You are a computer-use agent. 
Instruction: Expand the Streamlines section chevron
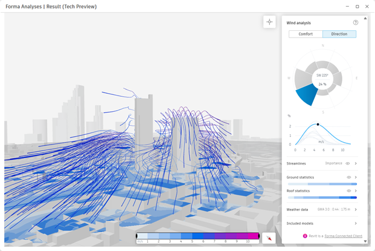tap(356, 163)
